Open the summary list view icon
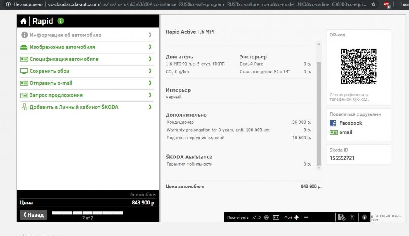Screen dimensions: 409x236 (276, 218)
